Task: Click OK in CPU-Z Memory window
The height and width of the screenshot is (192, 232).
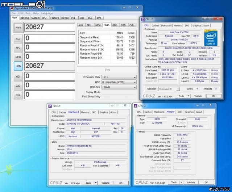Action: [x=206, y=183]
